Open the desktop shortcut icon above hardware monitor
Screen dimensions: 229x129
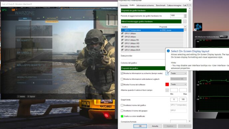pos(198,27)
